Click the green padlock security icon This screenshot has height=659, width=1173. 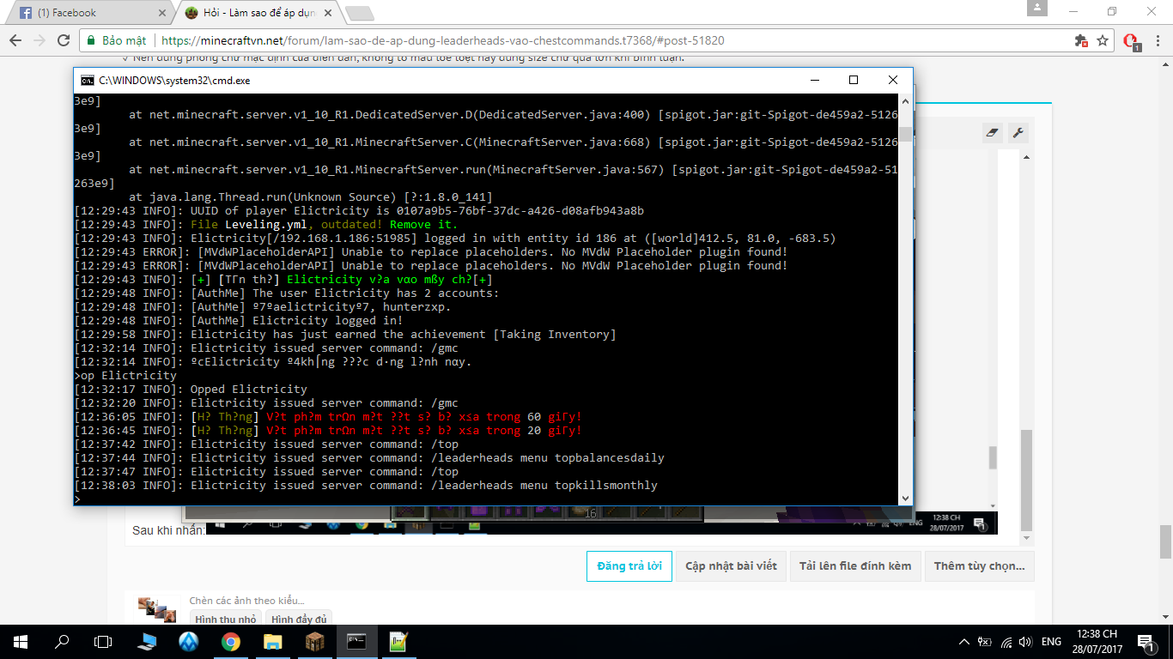point(90,40)
